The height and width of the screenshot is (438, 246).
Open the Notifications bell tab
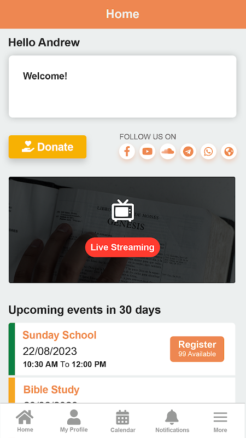click(x=172, y=421)
